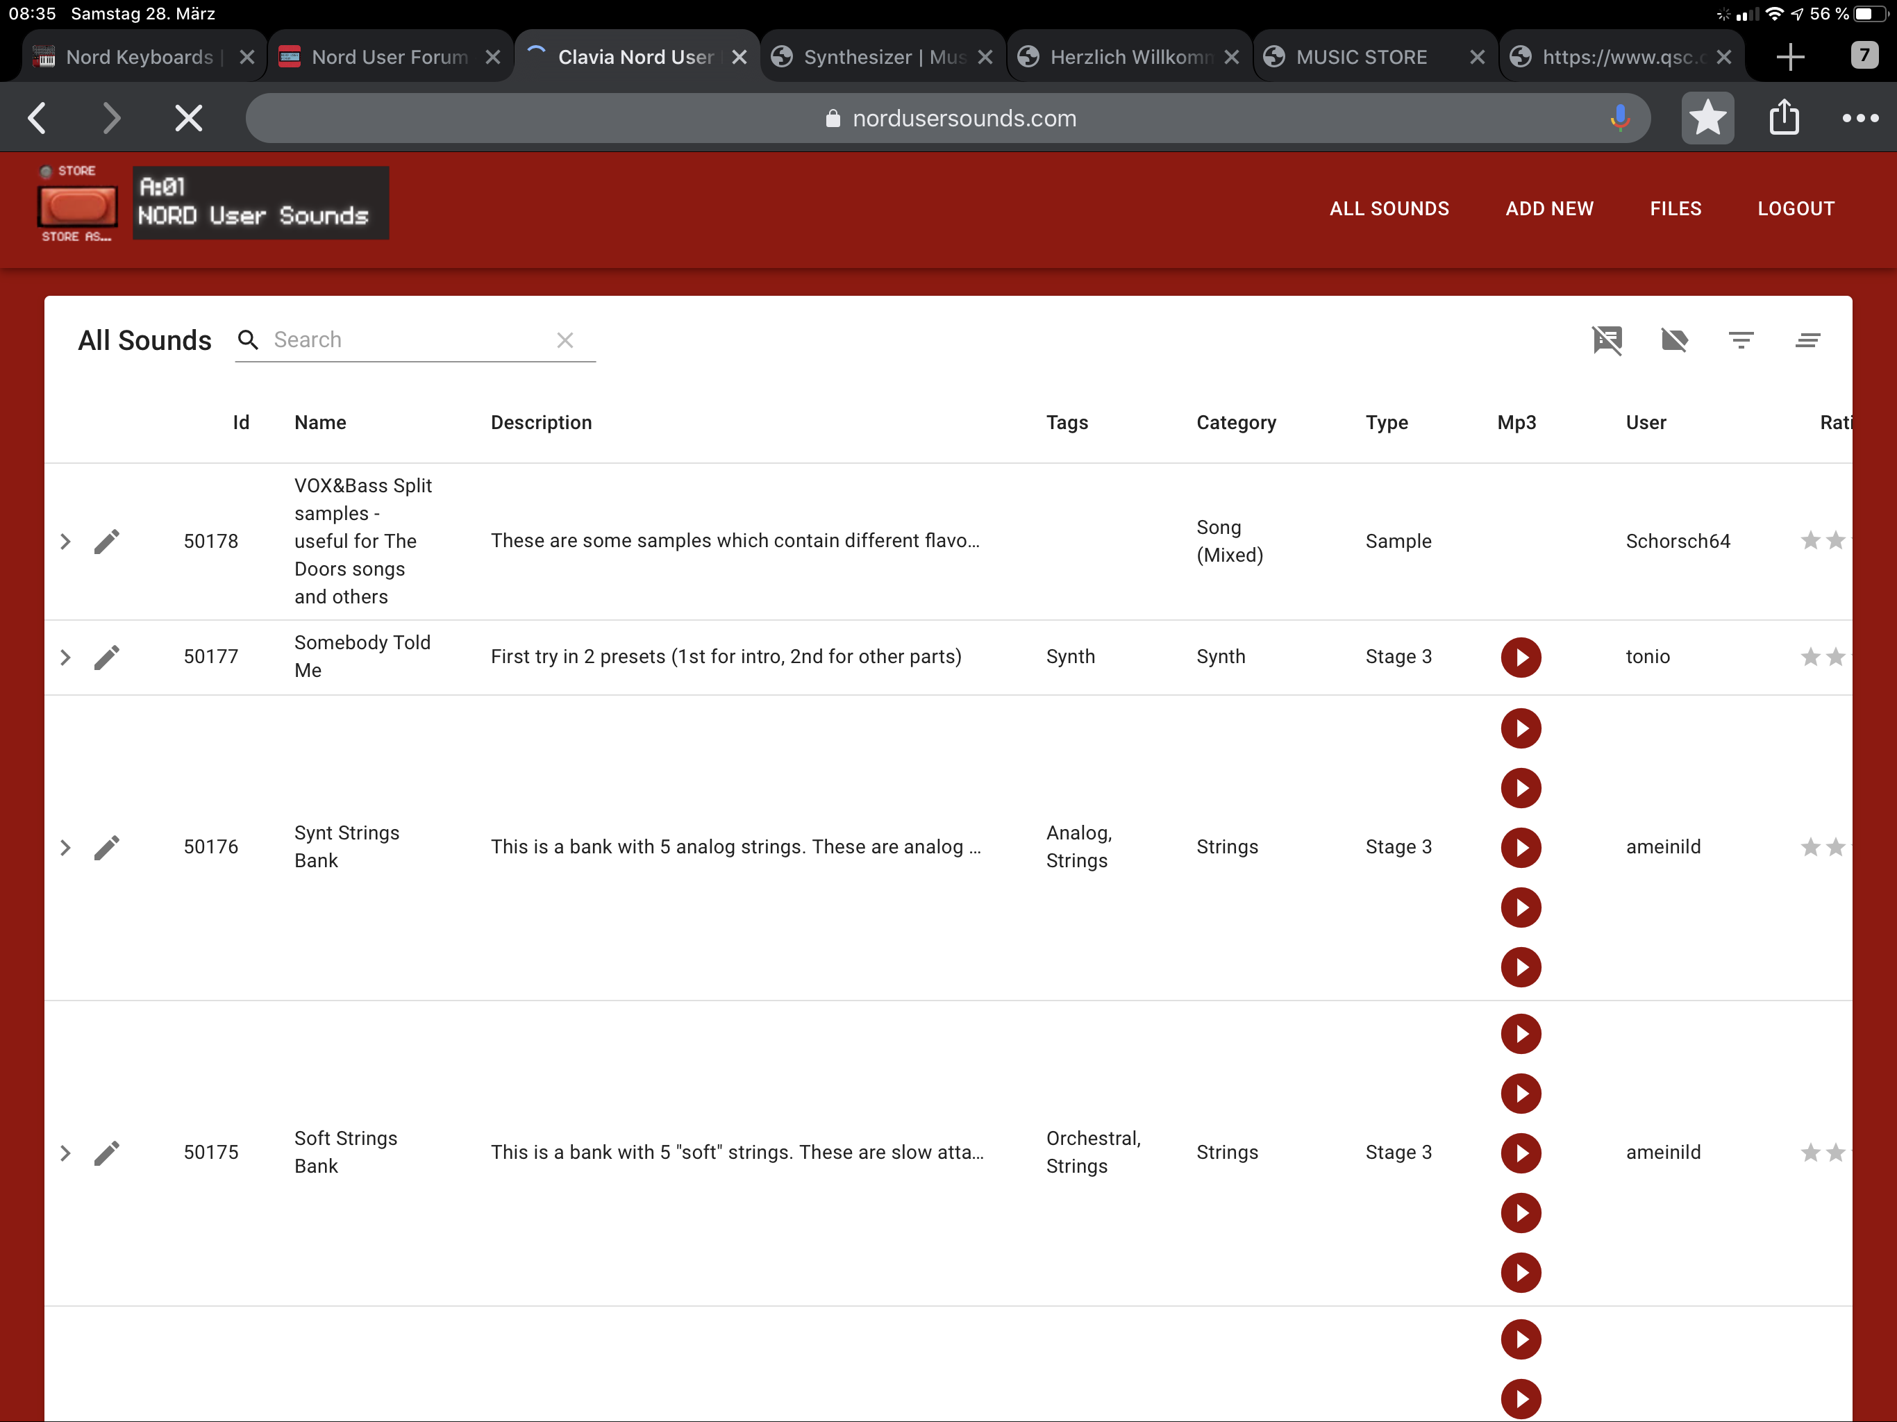Close the Nord Keyboards tab
This screenshot has height=1422, width=1897.
247,58
